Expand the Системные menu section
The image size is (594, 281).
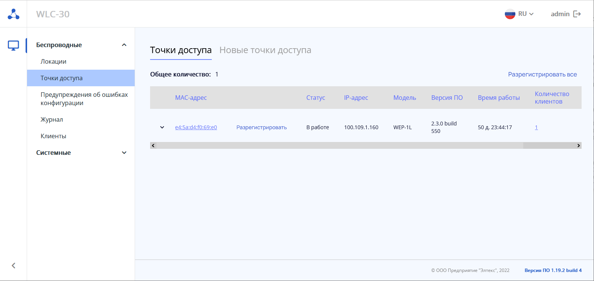124,153
